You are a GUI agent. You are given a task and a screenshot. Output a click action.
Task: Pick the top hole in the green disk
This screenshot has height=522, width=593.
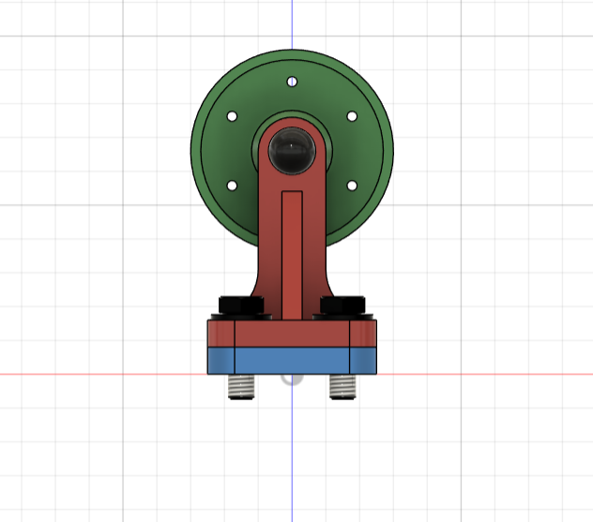[x=292, y=82]
